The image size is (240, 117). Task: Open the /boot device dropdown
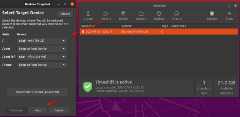click(x=42, y=49)
